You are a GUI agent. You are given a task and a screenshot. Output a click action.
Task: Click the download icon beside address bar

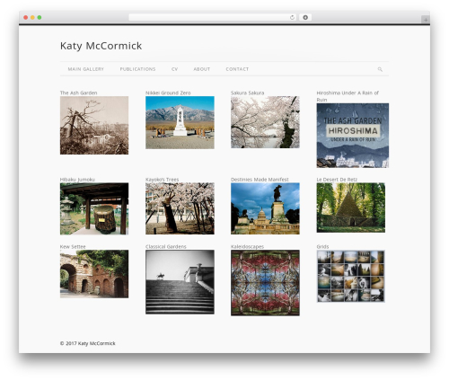tap(305, 18)
